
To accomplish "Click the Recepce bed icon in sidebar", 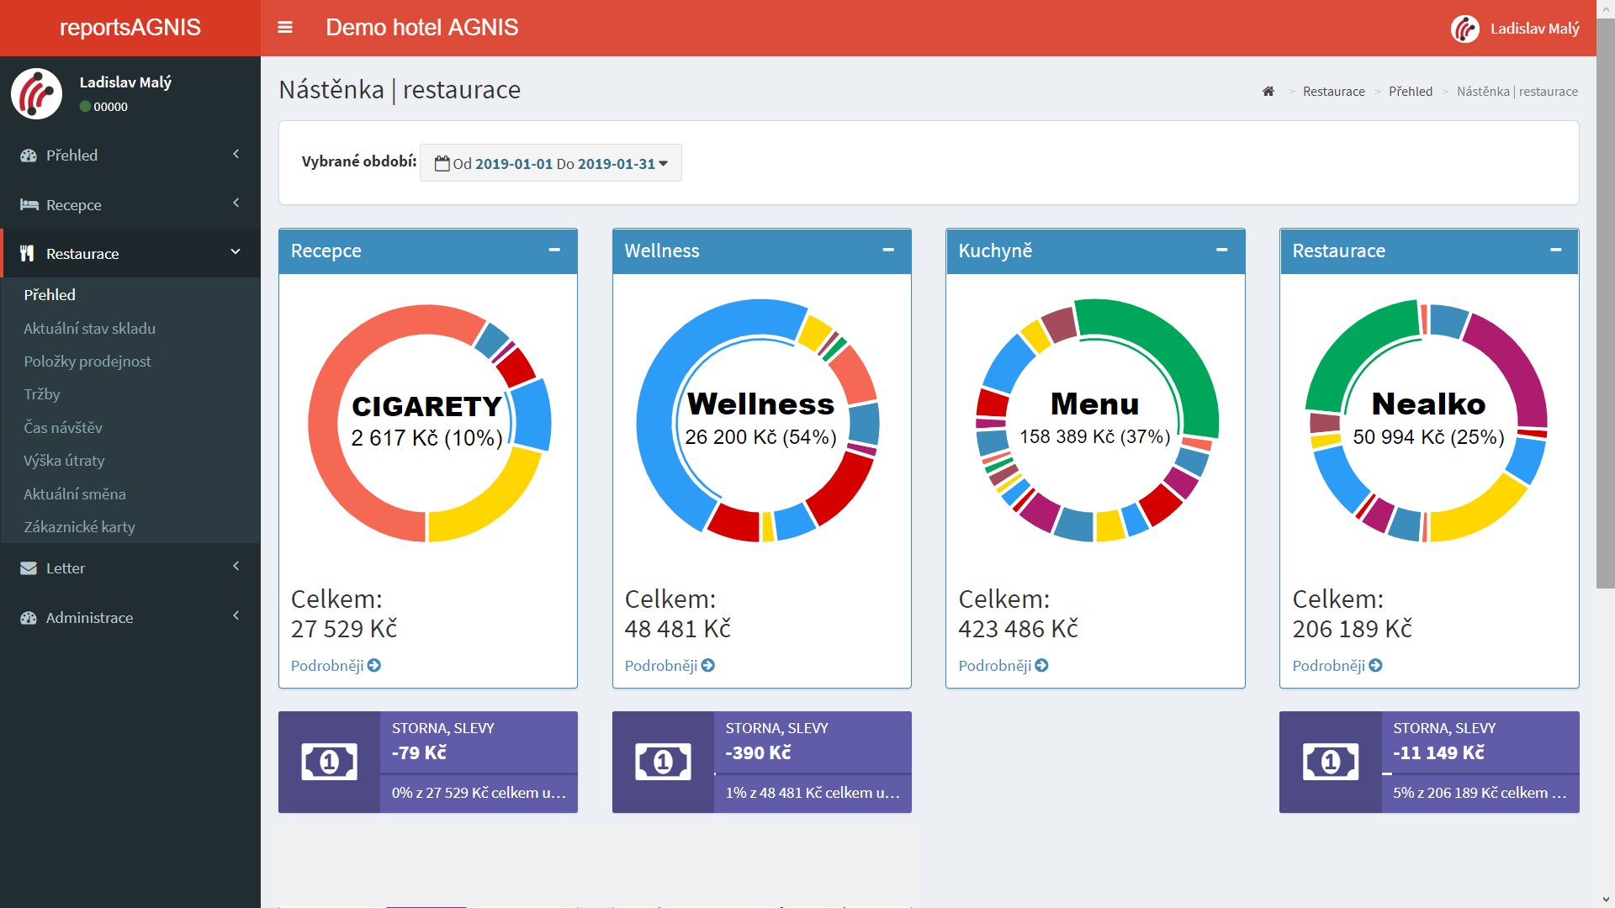I will pos(29,205).
